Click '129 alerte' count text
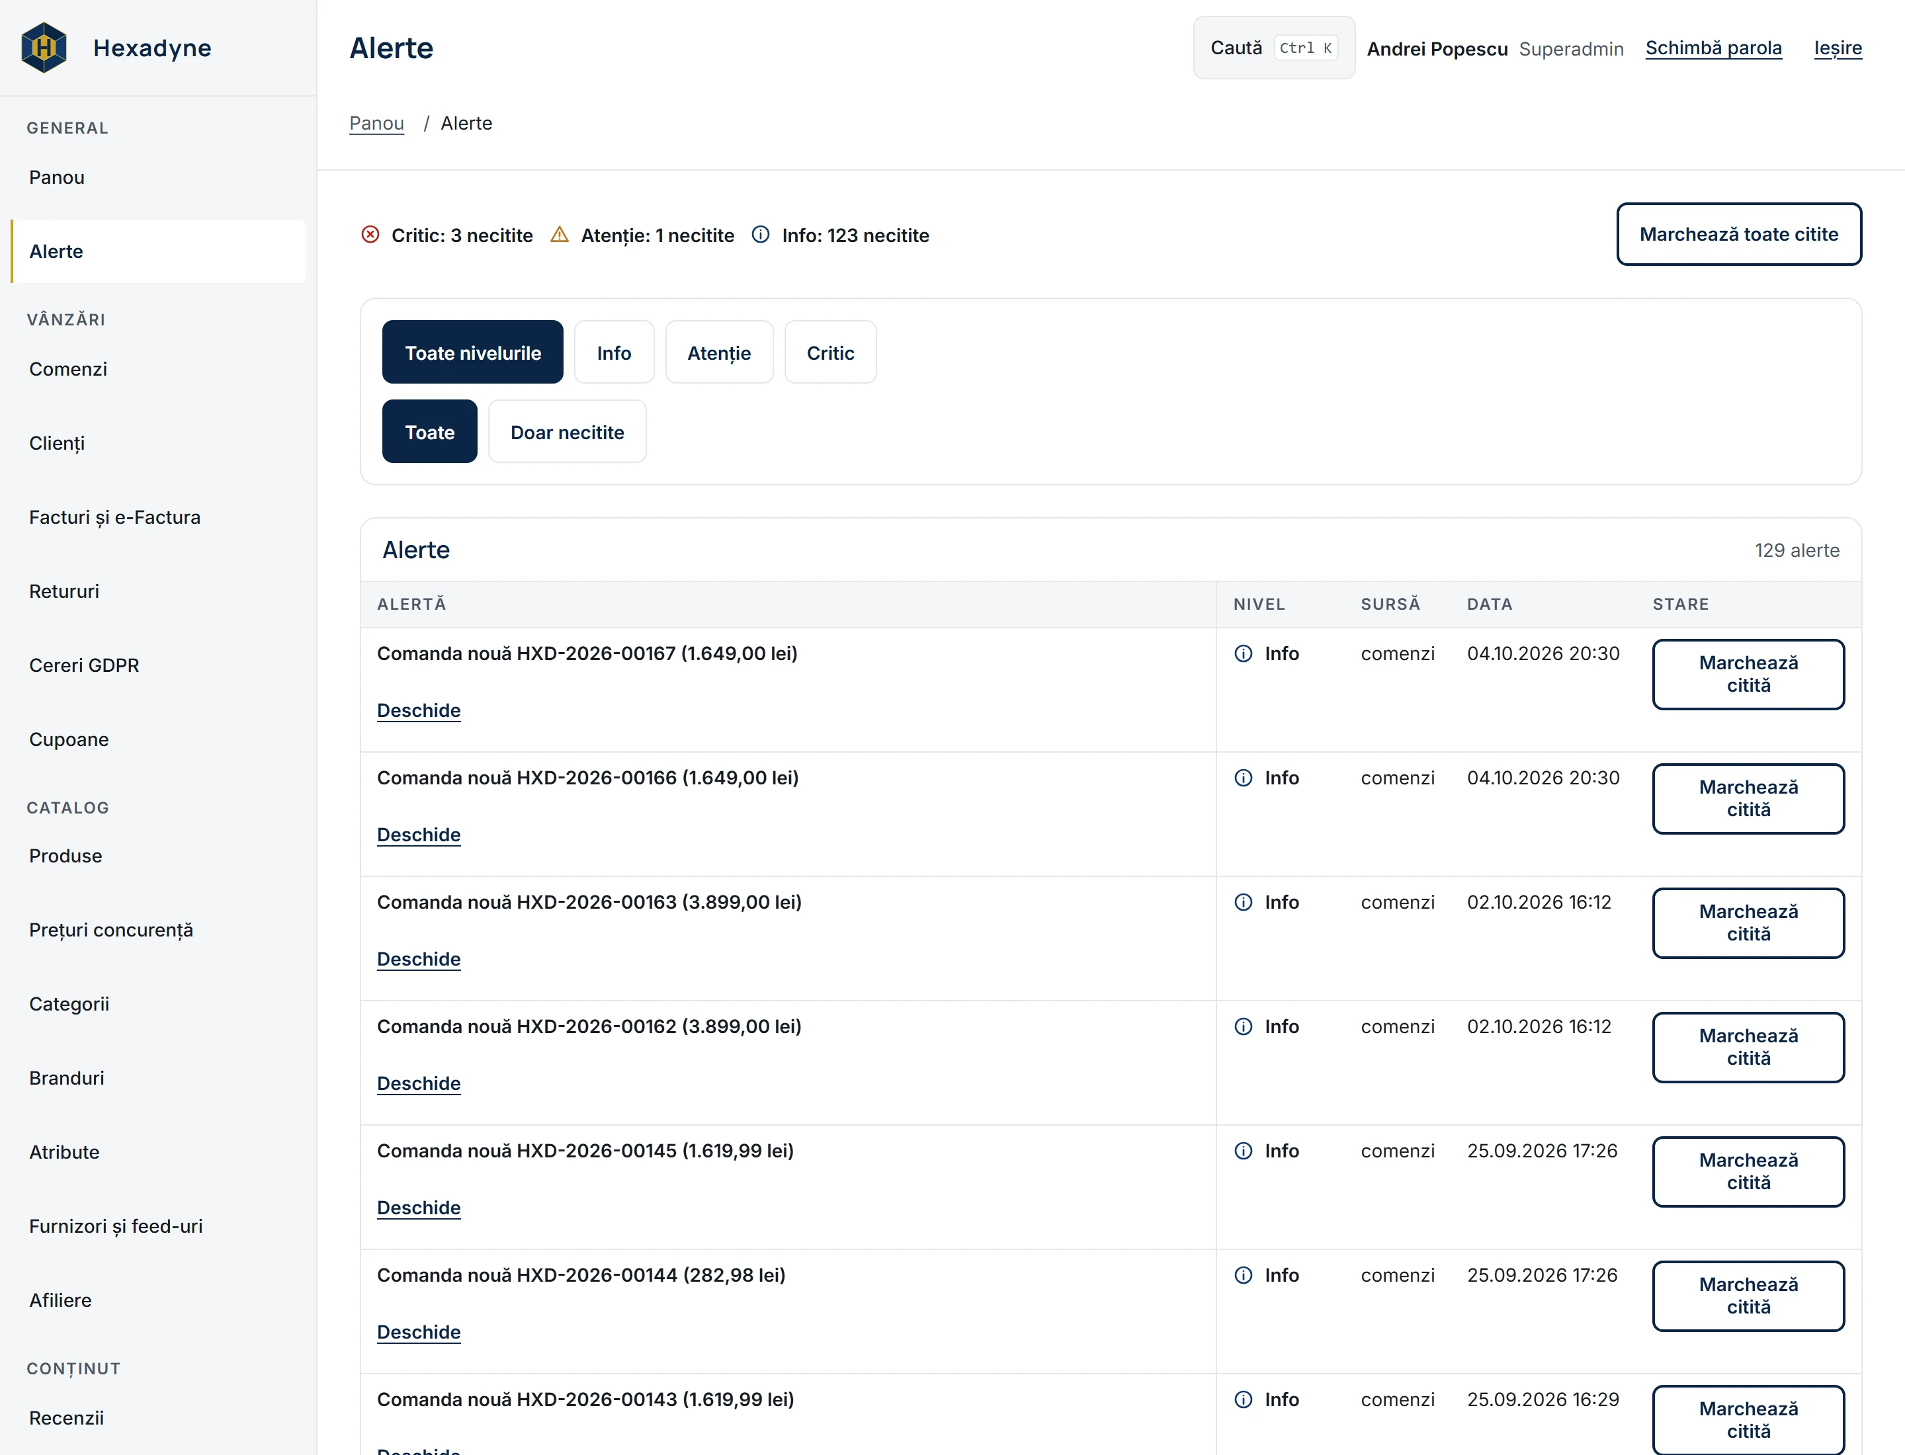 1797,551
